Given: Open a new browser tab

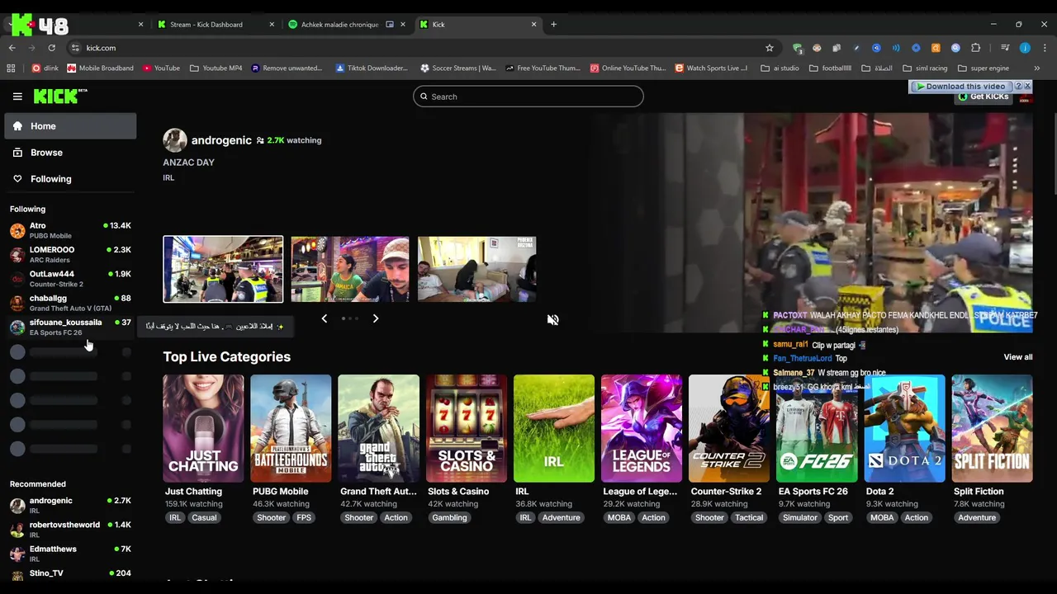Looking at the screenshot, I should (x=554, y=25).
